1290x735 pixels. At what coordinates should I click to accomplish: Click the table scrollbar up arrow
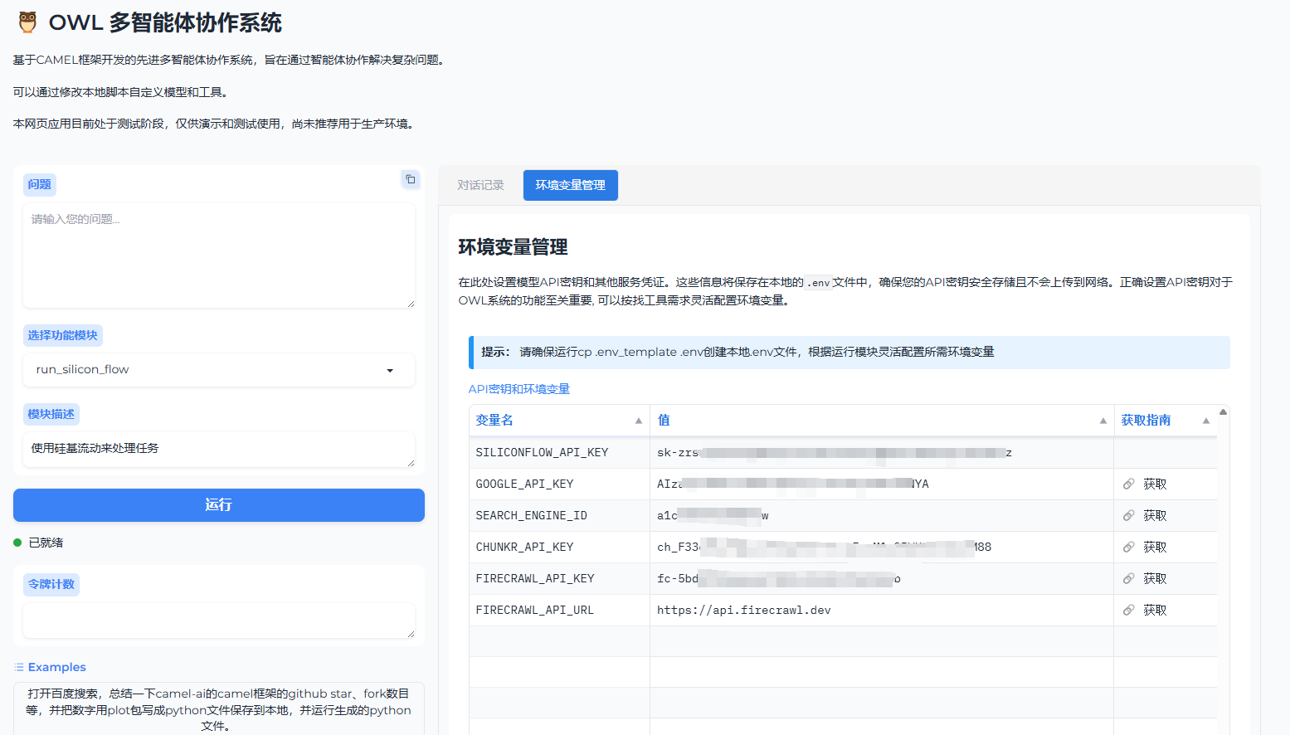pyautogui.click(x=1223, y=411)
